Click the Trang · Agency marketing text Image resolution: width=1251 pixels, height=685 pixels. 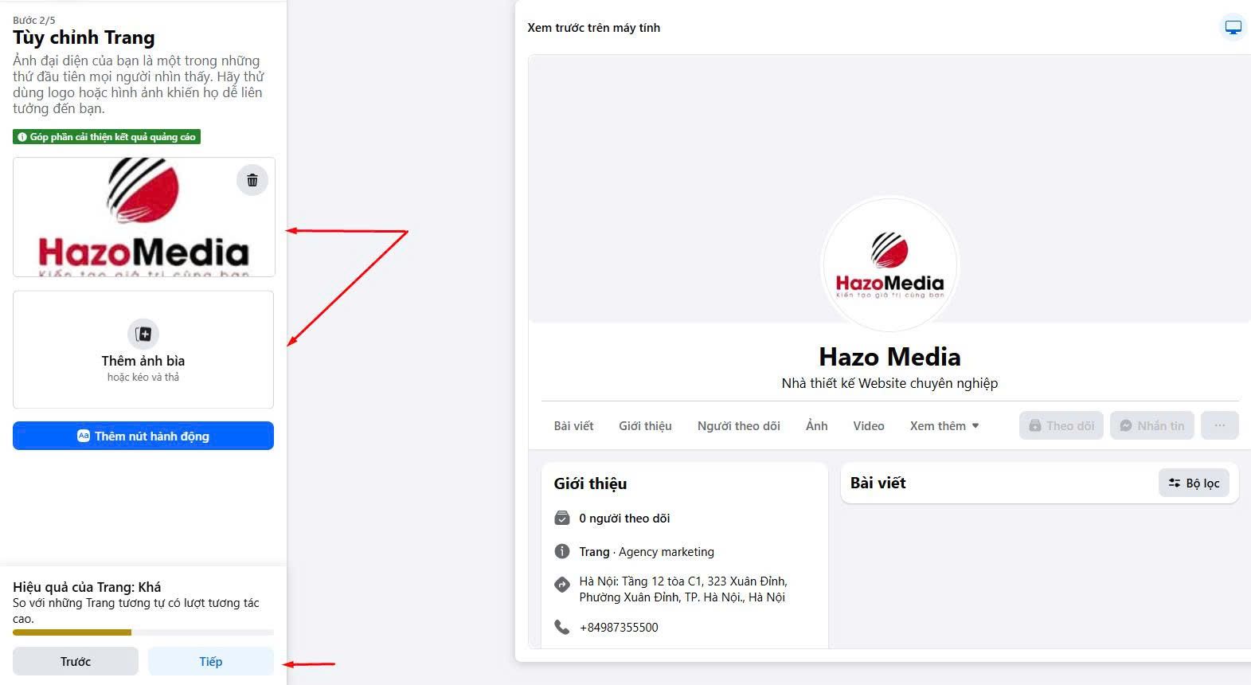tap(647, 552)
